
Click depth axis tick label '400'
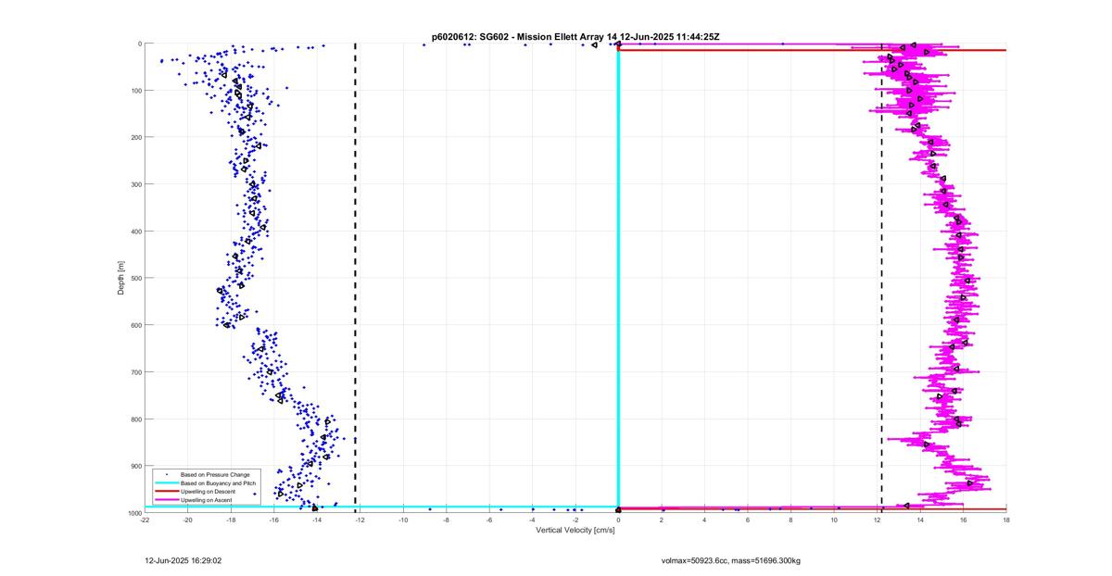[136, 232]
